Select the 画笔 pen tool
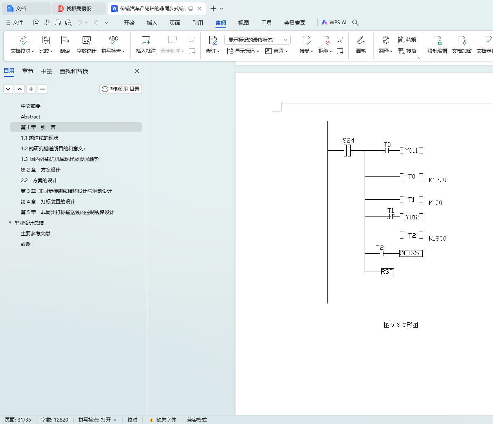 point(361,45)
